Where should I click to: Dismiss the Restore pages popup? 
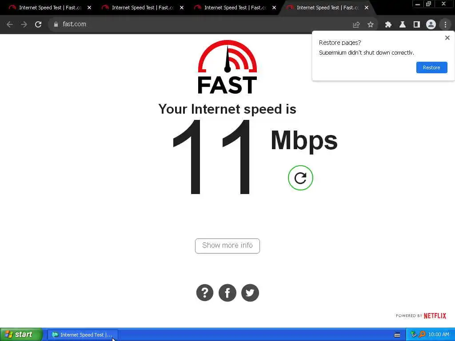pyautogui.click(x=447, y=38)
